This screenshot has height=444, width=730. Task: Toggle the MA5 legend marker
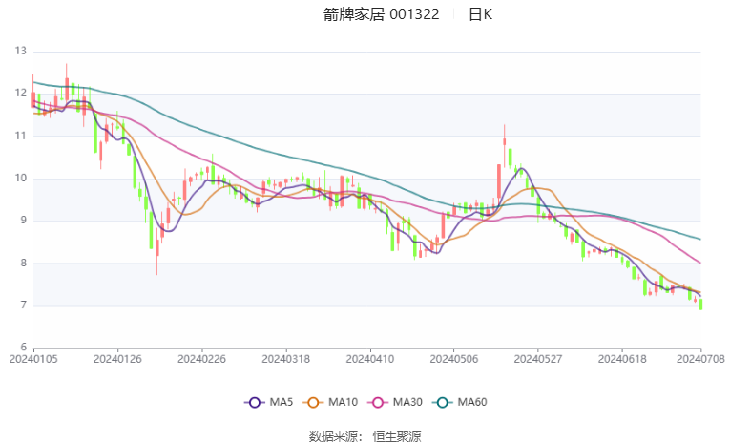pyautogui.click(x=254, y=403)
